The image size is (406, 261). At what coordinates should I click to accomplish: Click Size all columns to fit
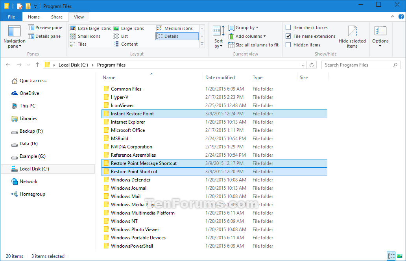(253, 45)
